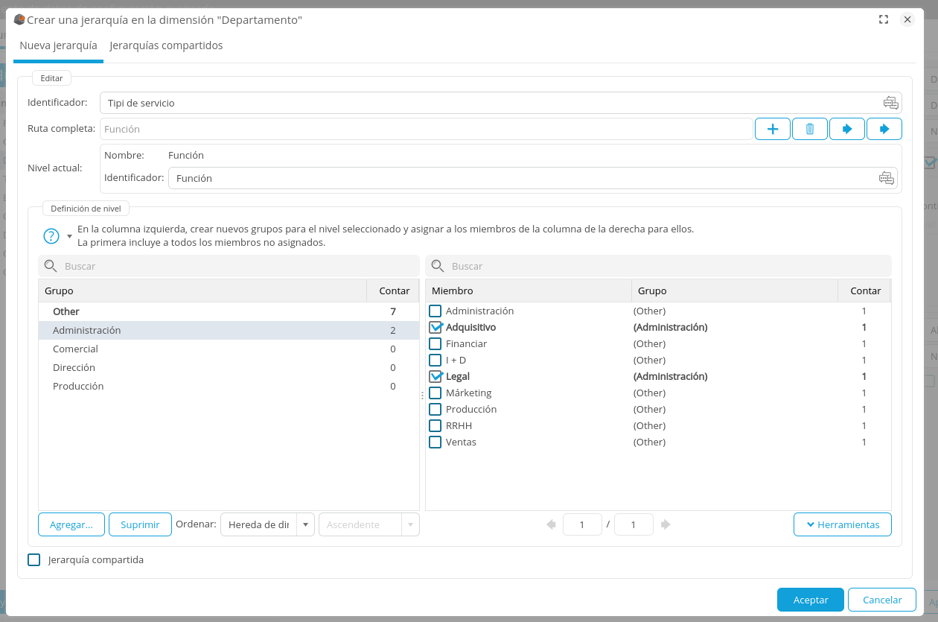The image size is (938, 622).
Task: Enable the Jerarquía compartida checkbox
Action: [x=33, y=559]
